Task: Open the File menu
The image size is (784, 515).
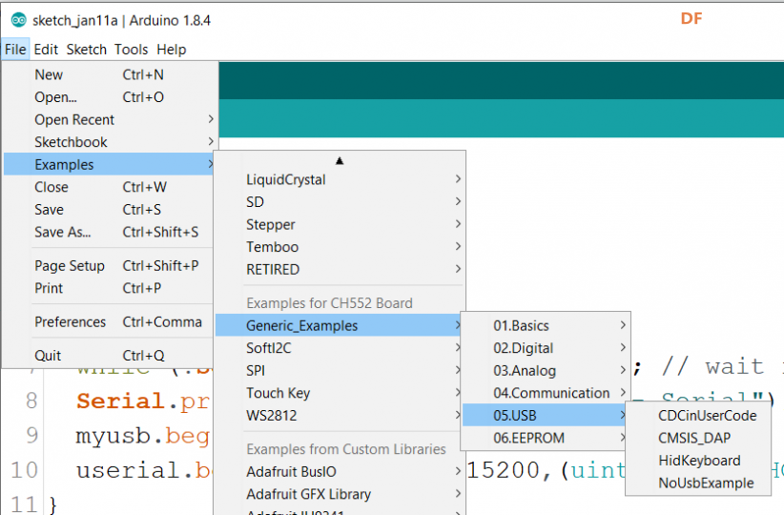Action: tap(15, 50)
